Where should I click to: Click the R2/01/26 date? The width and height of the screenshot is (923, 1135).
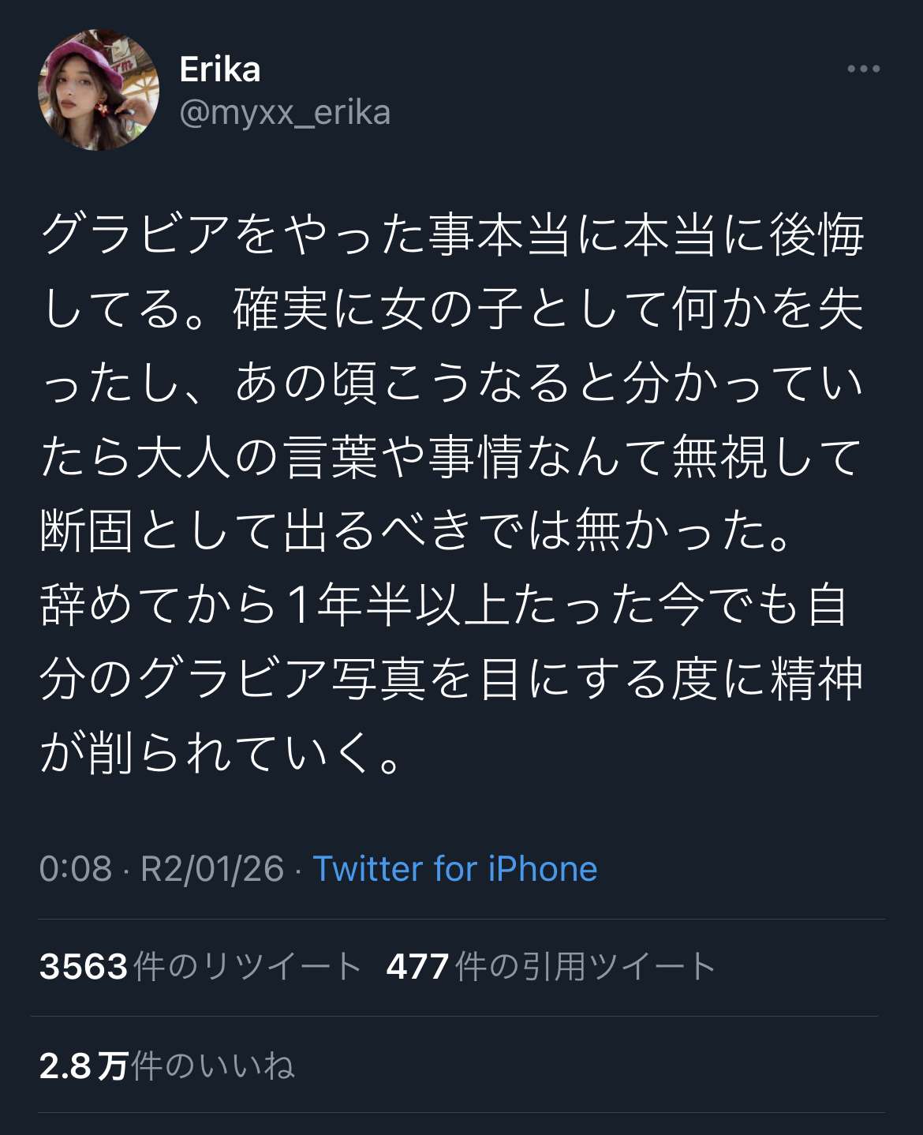pos(211,869)
